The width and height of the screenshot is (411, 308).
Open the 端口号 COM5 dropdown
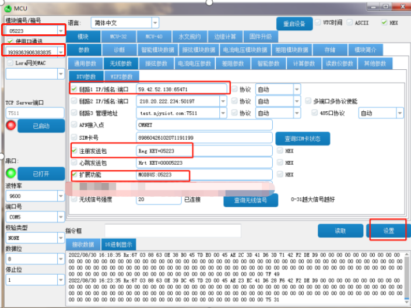click(58, 217)
